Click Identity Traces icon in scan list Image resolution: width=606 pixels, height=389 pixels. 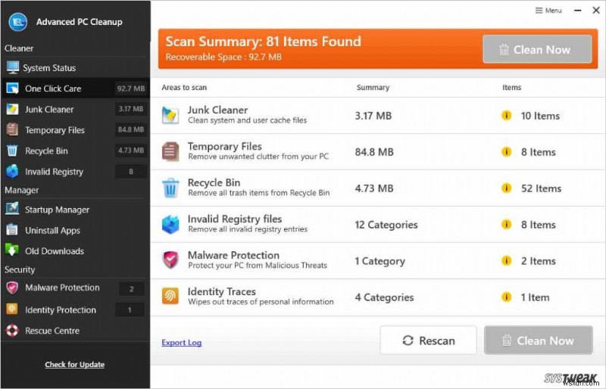coord(170,297)
